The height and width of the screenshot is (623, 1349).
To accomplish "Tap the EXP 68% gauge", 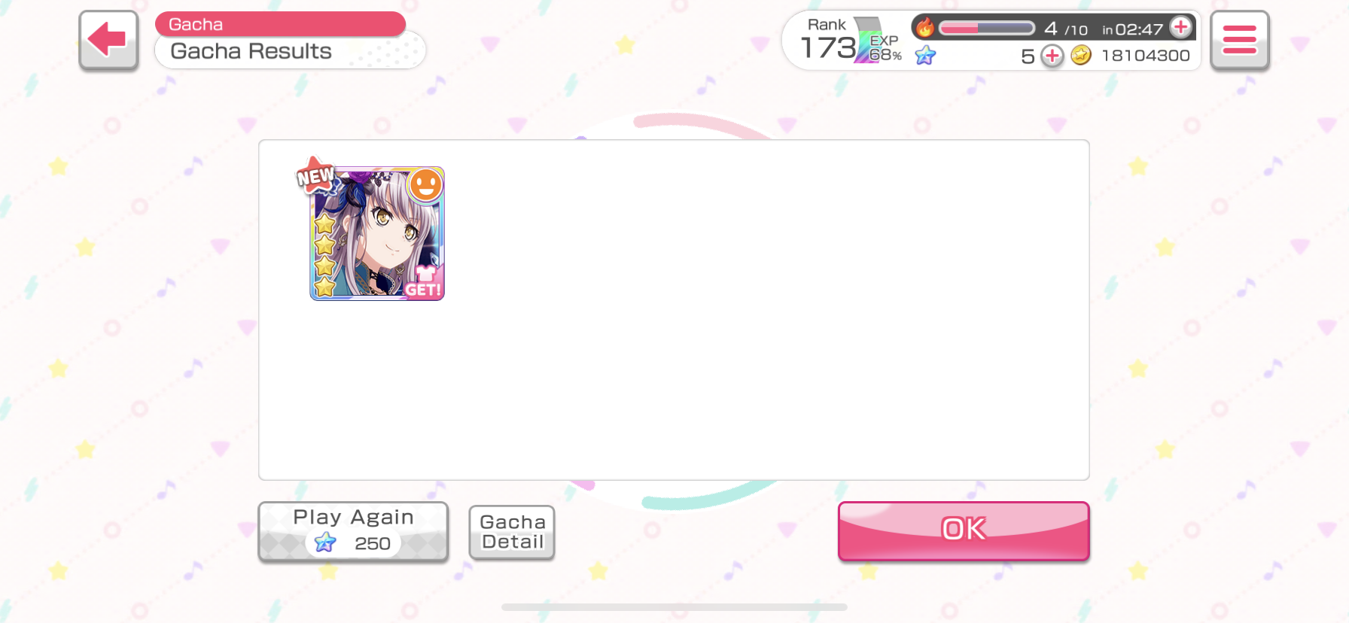I will pyautogui.click(x=884, y=47).
